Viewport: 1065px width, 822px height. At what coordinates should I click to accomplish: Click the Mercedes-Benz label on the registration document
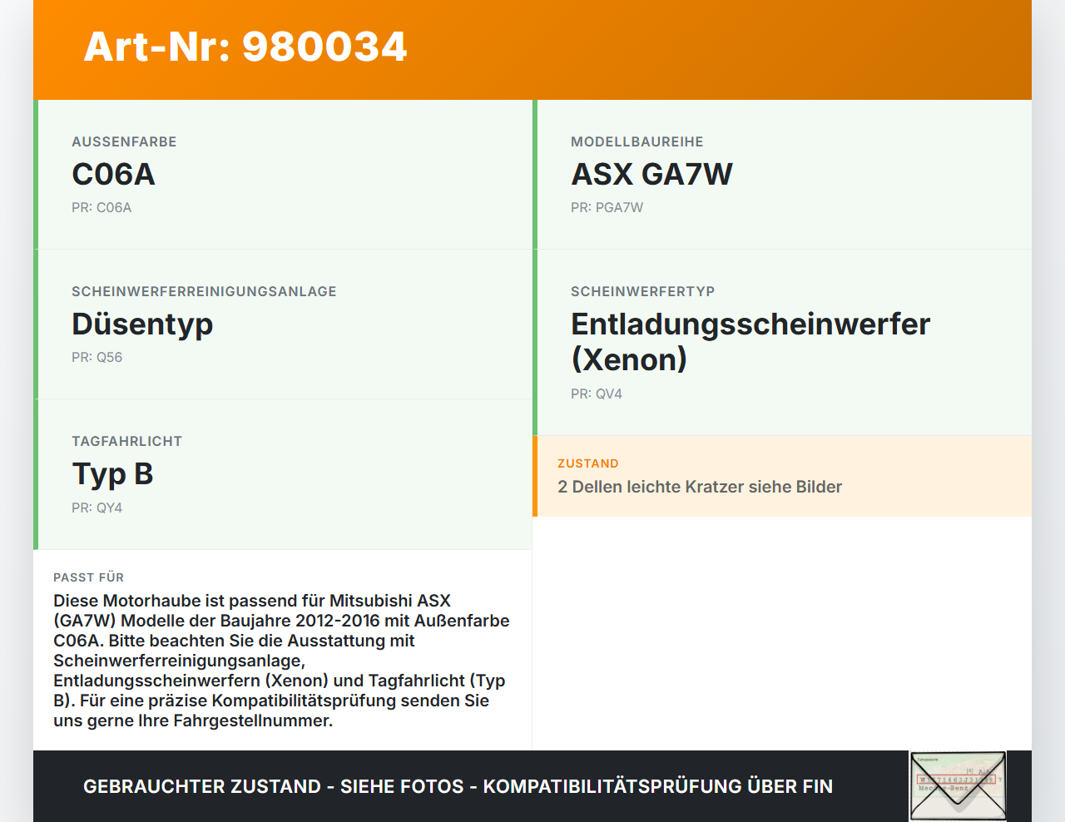[944, 789]
